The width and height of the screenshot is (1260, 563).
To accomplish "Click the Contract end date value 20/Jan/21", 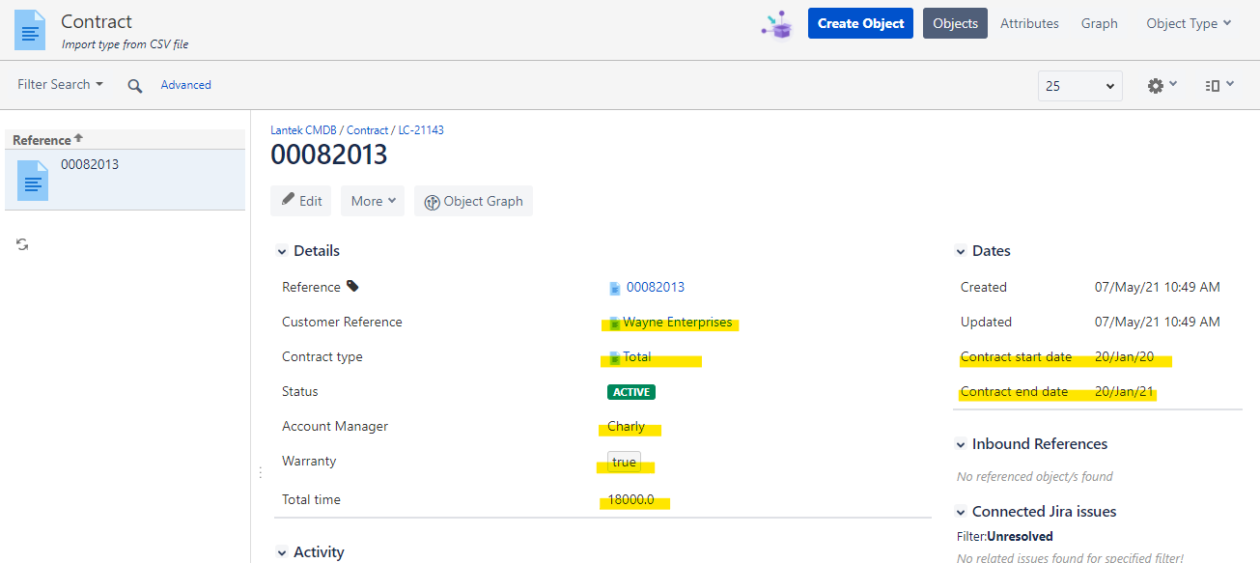I will click(1124, 391).
